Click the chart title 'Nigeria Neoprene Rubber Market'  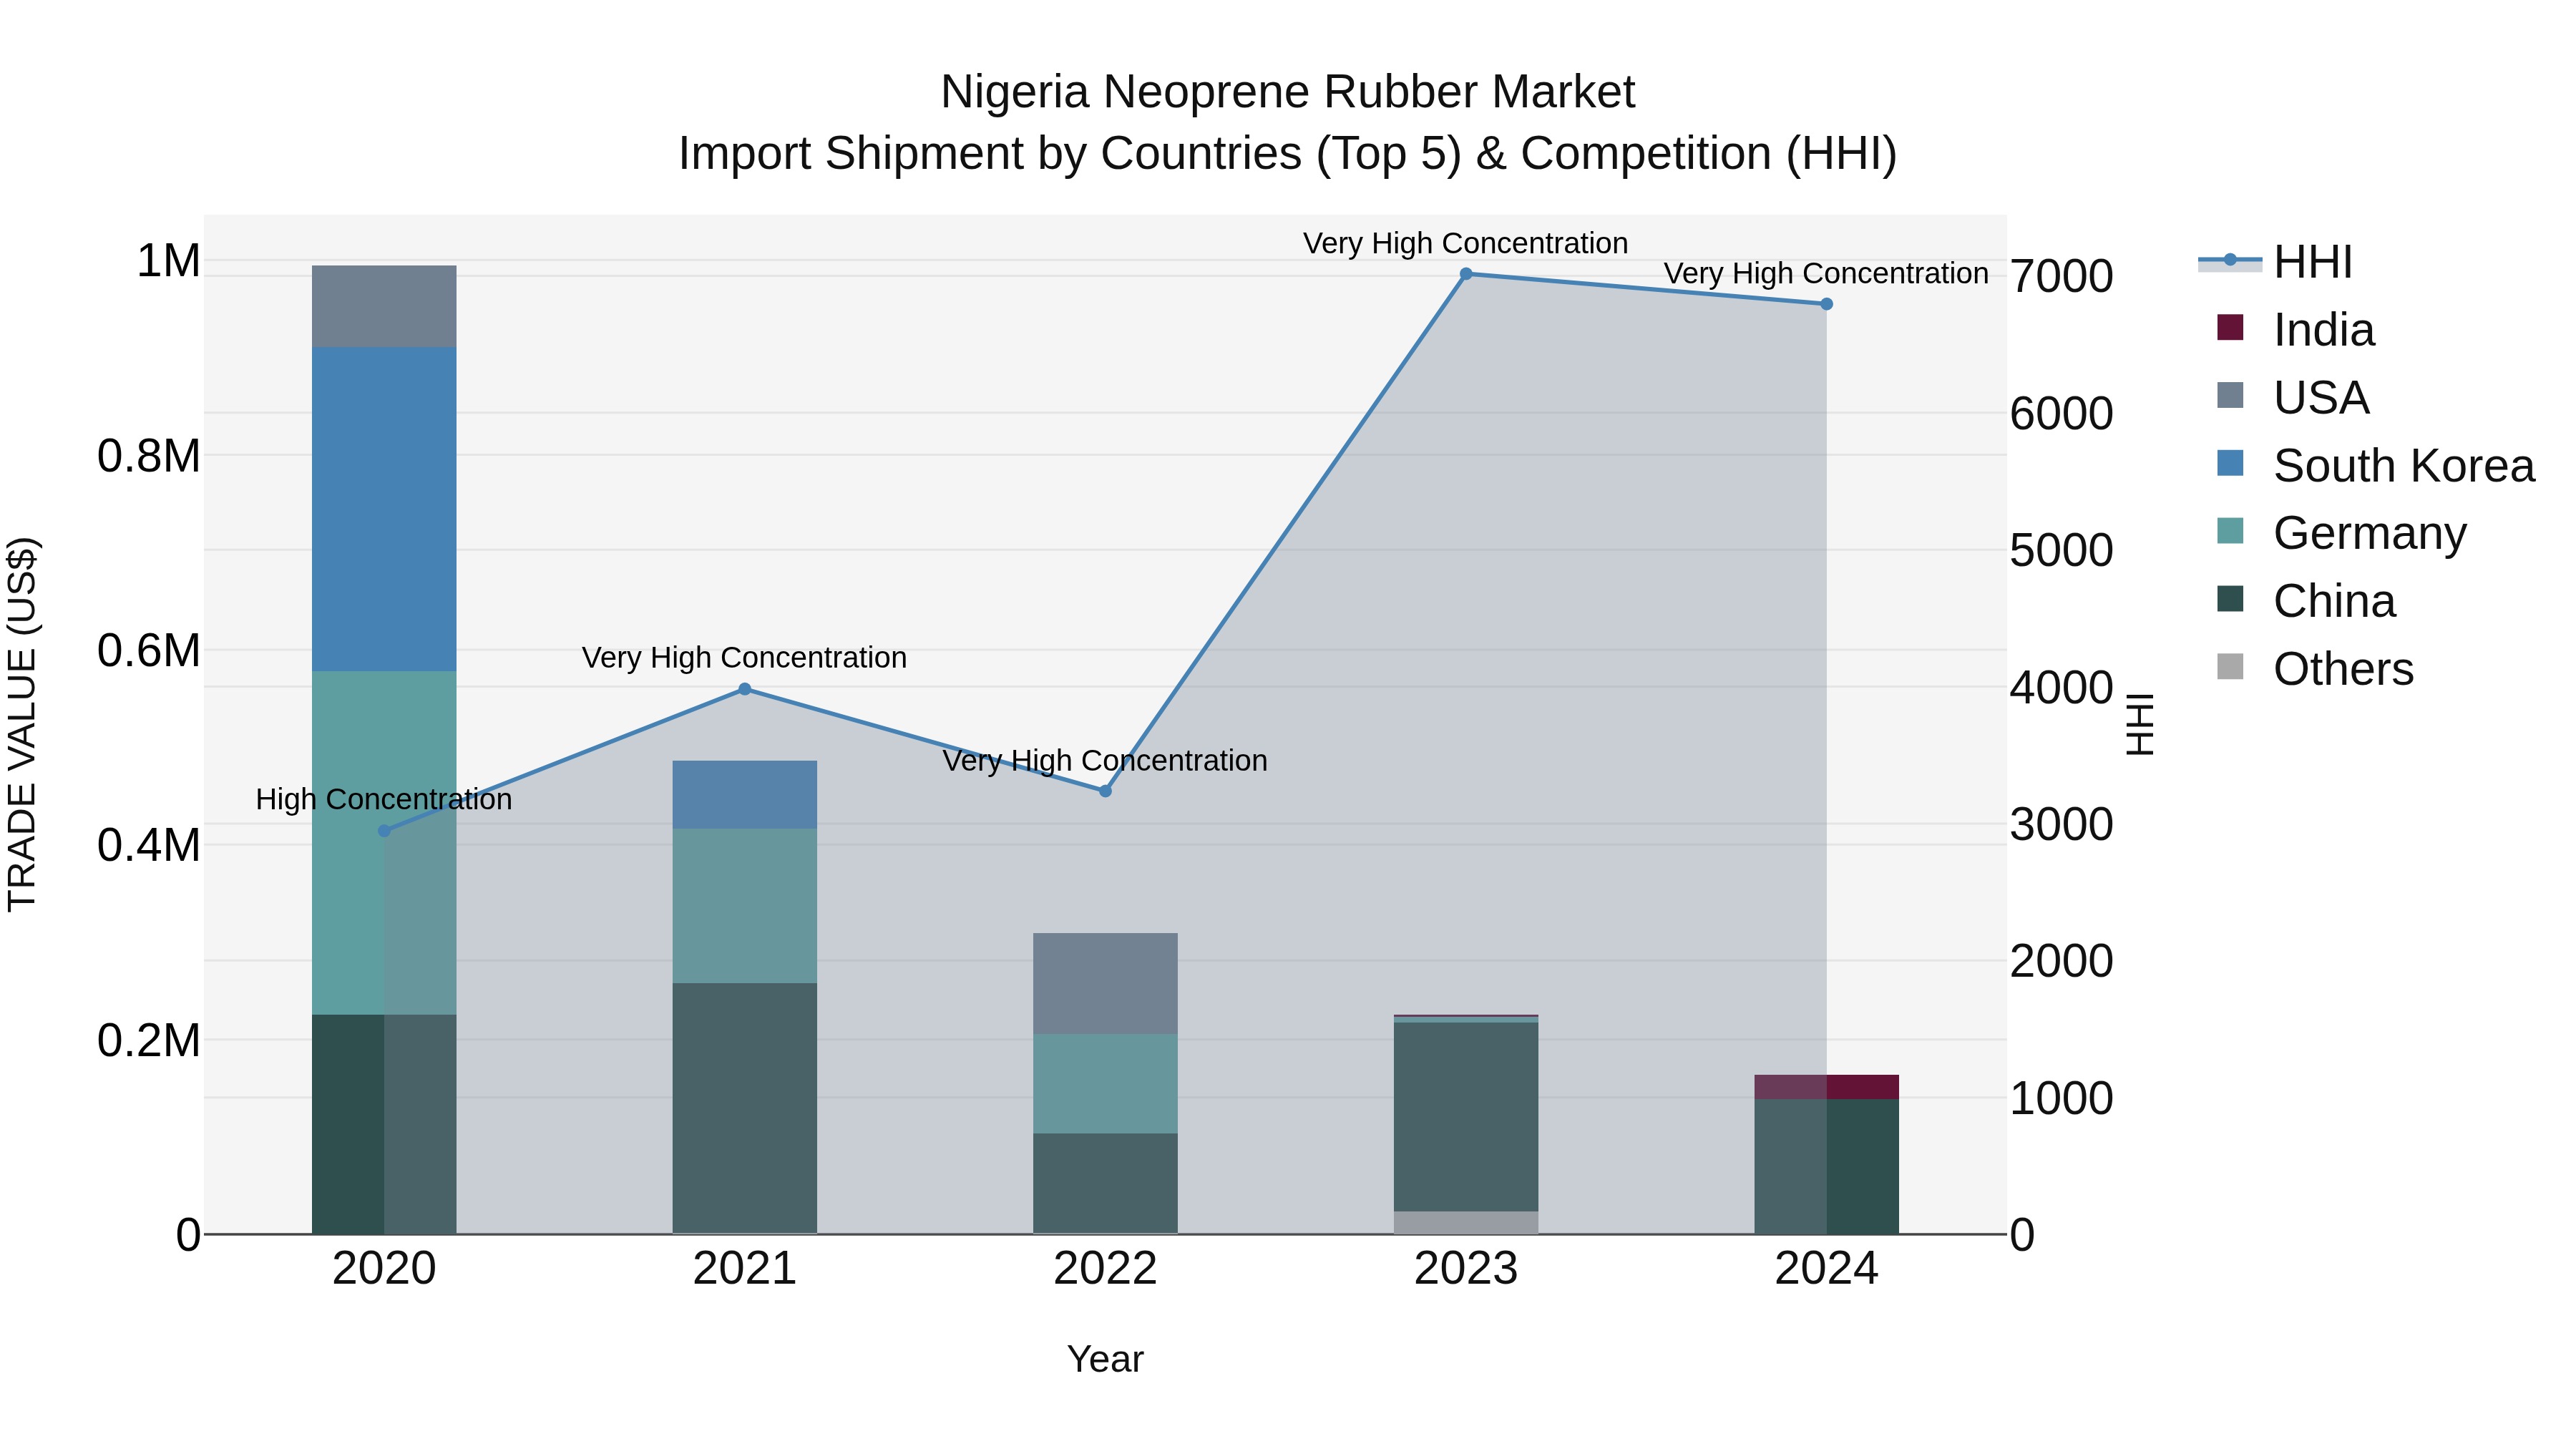click(1288, 92)
